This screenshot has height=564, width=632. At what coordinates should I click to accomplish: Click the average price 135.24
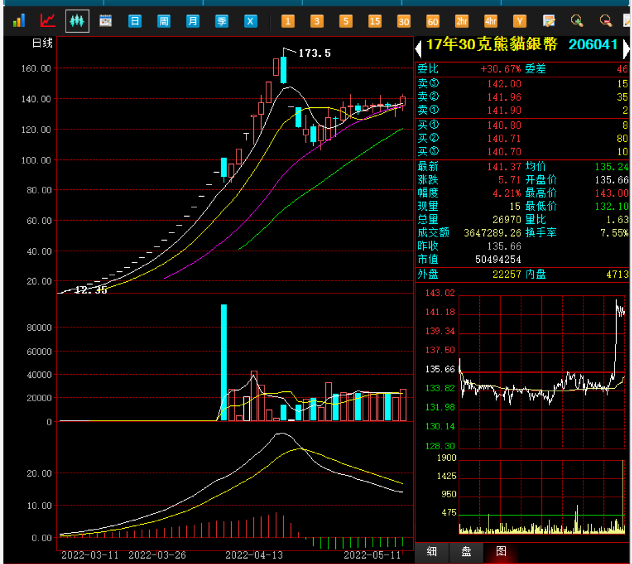(x=612, y=166)
